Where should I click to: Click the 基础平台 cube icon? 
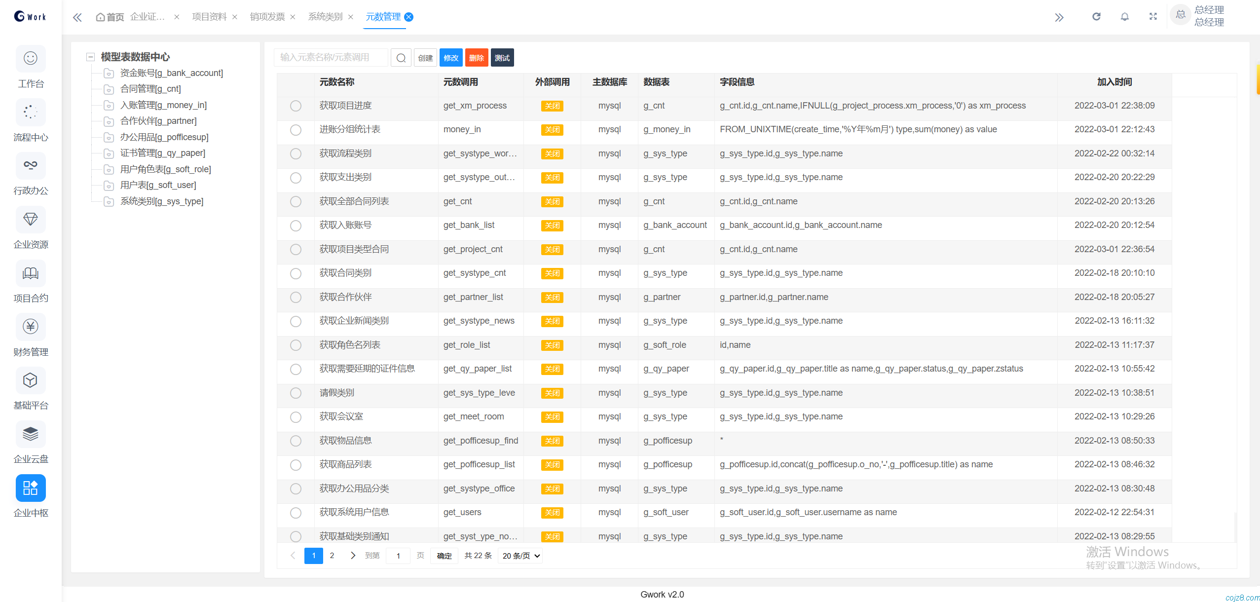31,380
